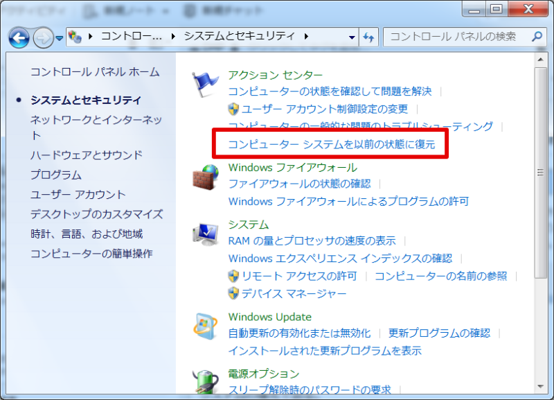Open 時計、言語、および地域 category in sidebar

click(87, 234)
